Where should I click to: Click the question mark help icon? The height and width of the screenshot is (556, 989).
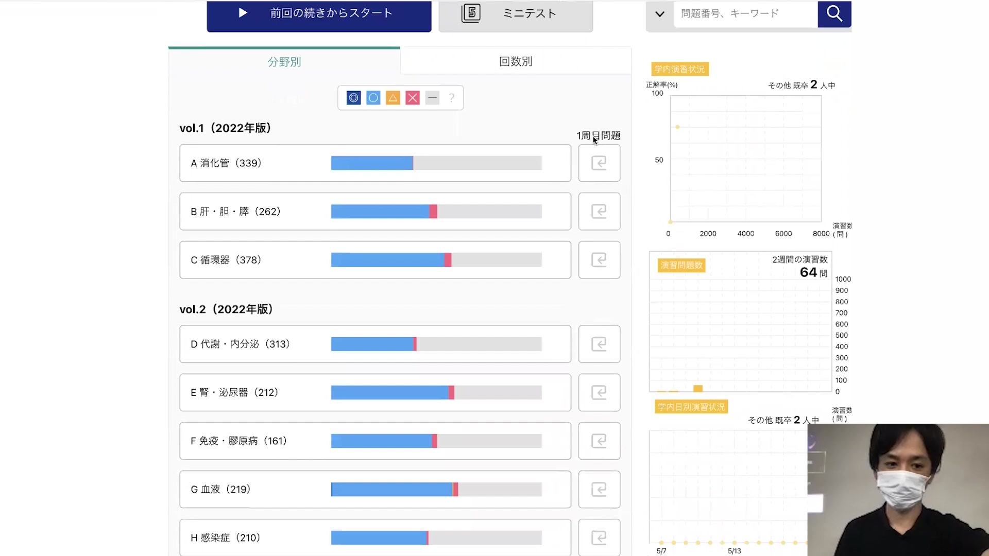tap(452, 98)
